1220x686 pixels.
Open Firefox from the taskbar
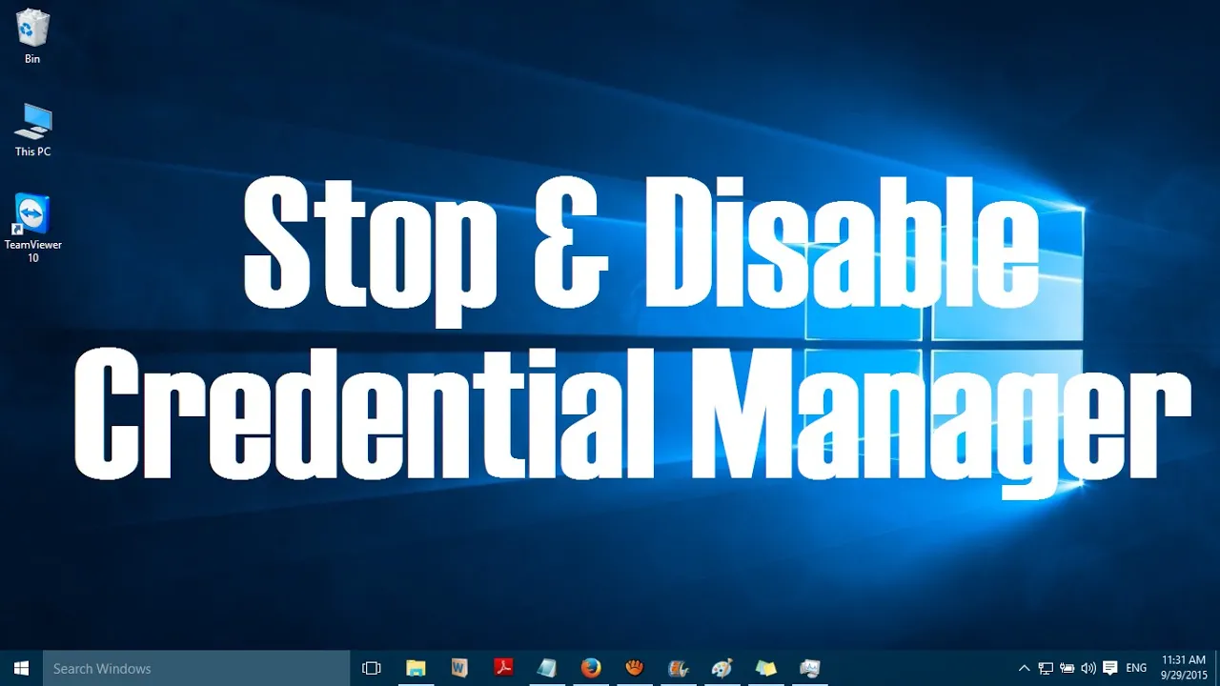591,668
